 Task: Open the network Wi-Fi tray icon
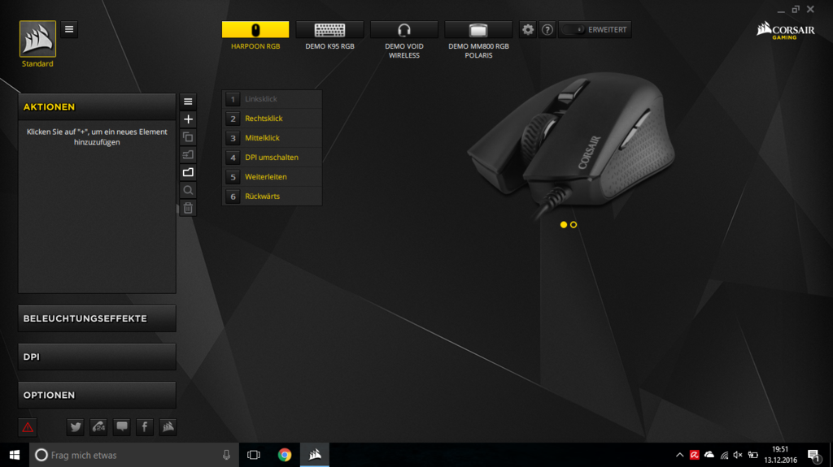724,455
